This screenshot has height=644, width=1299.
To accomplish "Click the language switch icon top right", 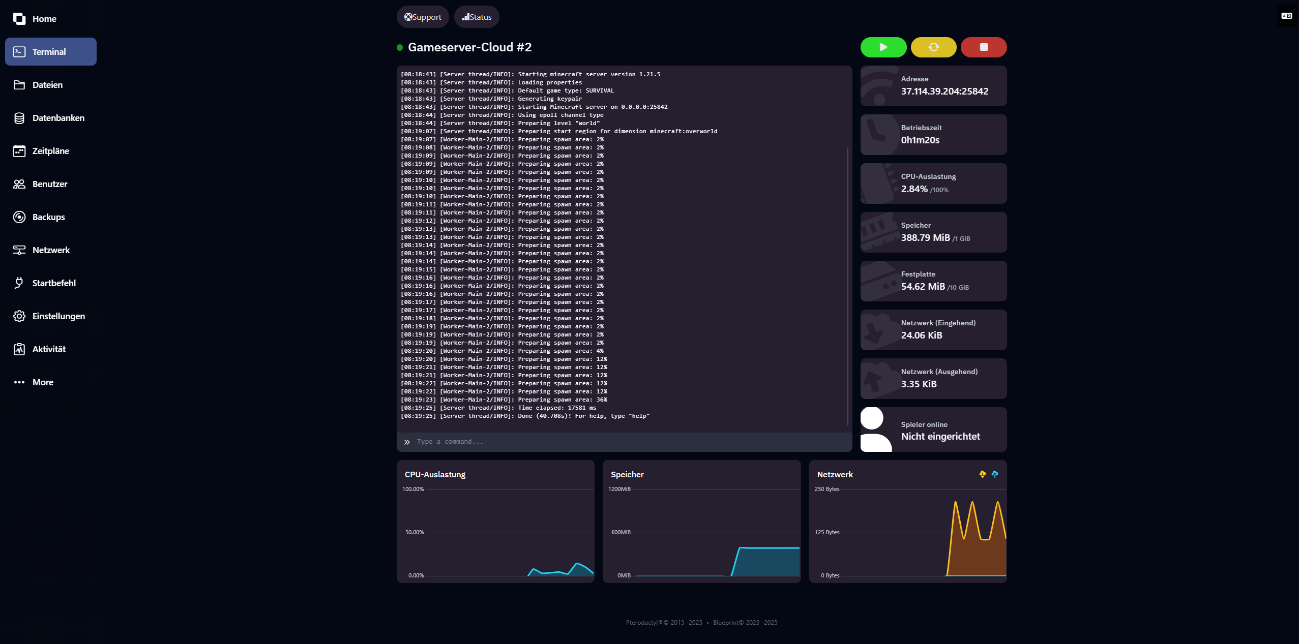I will point(1286,16).
